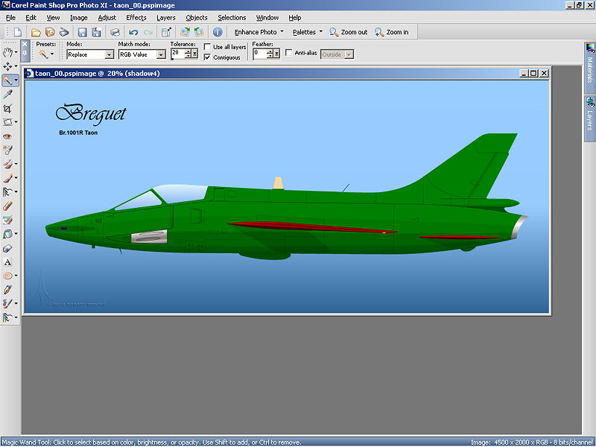Open the Adjust menu
The image size is (596, 447).
(107, 18)
